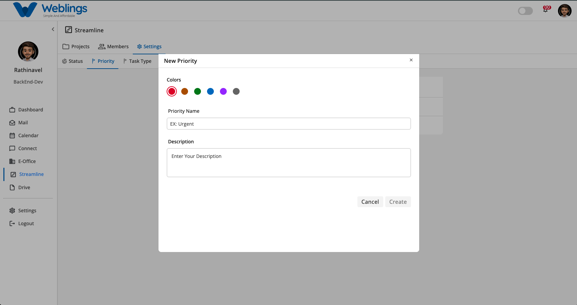The image size is (577, 305).
Task: Open Calendar in the sidebar
Action: (x=24, y=136)
